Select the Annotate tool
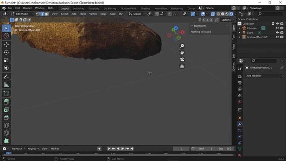Screen dimensions: 286x161 click(6, 77)
